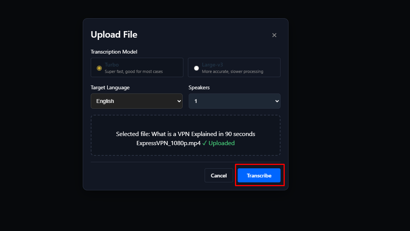The height and width of the screenshot is (231, 410).
Task: Click the Speakers field label
Action: click(199, 87)
